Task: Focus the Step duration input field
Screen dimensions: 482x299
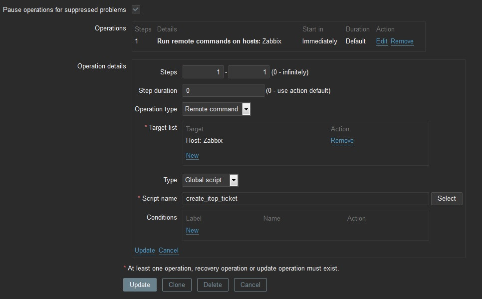Action: (223, 90)
